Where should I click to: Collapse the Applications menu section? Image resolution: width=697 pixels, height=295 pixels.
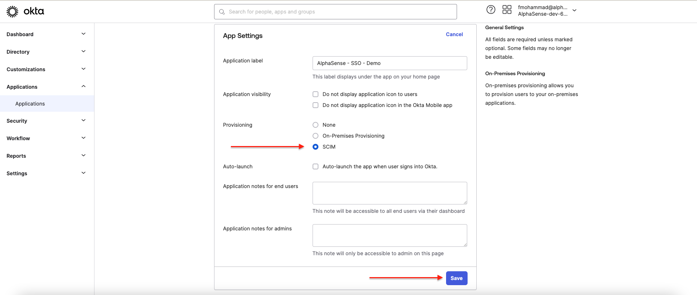pyautogui.click(x=47, y=87)
